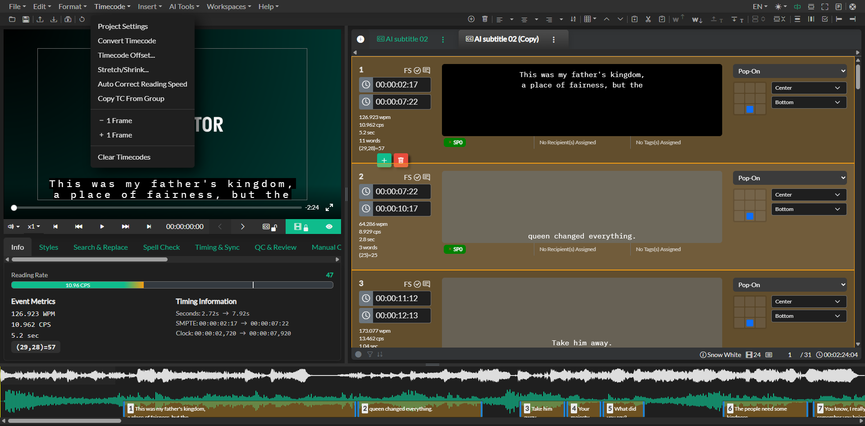The width and height of the screenshot is (865, 426).
Task: Click the snap to start marker icon
Action: point(839,19)
